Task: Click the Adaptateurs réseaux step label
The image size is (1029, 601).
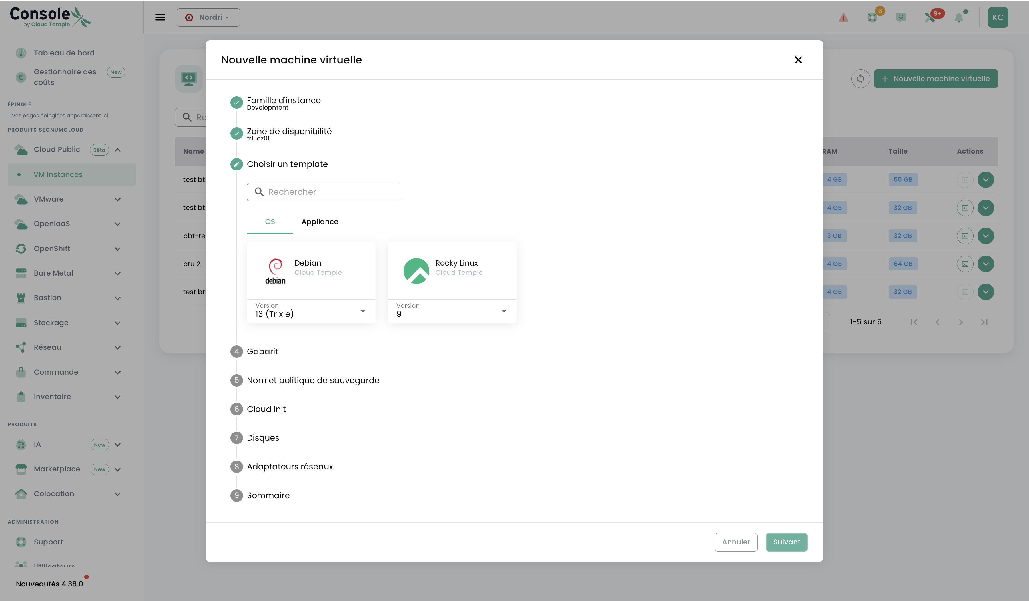Action: [x=290, y=467]
